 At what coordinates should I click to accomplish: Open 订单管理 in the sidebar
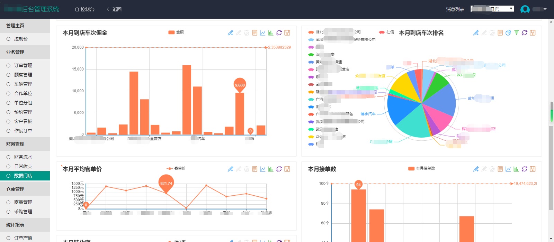(23, 65)
